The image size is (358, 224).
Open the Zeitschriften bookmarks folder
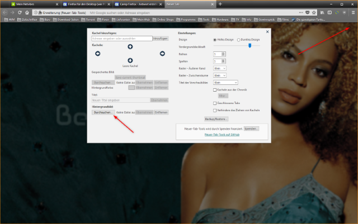pyautogui.click(x=27, y=20)
